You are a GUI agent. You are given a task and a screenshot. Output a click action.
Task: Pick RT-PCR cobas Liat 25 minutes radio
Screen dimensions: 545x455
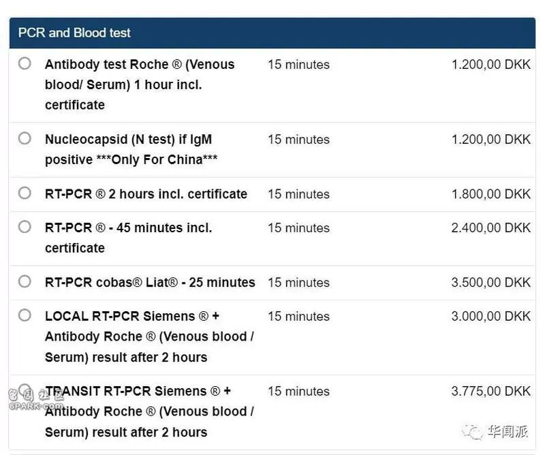pos(25,281)
